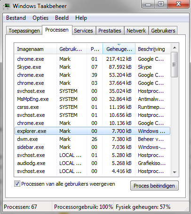
Task: Open the Opties menu
Action: (x=40, y=18)
